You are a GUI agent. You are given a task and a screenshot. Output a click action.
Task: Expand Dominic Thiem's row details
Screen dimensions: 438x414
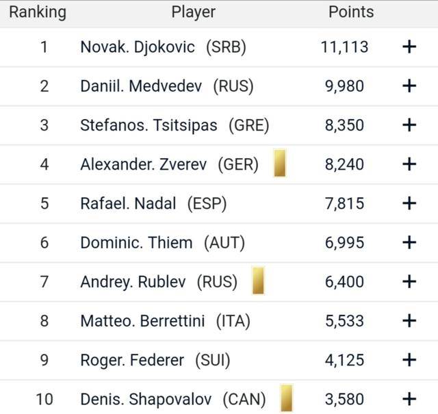point(409,242)
